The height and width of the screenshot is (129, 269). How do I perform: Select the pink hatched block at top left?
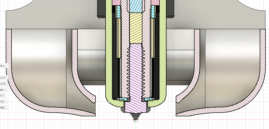[117, 2]
